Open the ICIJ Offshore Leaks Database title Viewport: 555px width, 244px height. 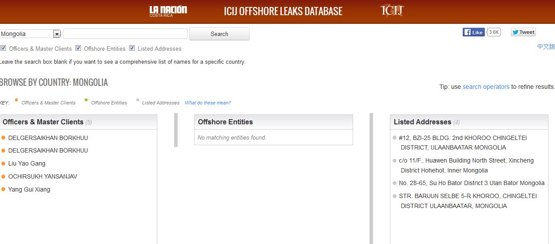[283, 11]
